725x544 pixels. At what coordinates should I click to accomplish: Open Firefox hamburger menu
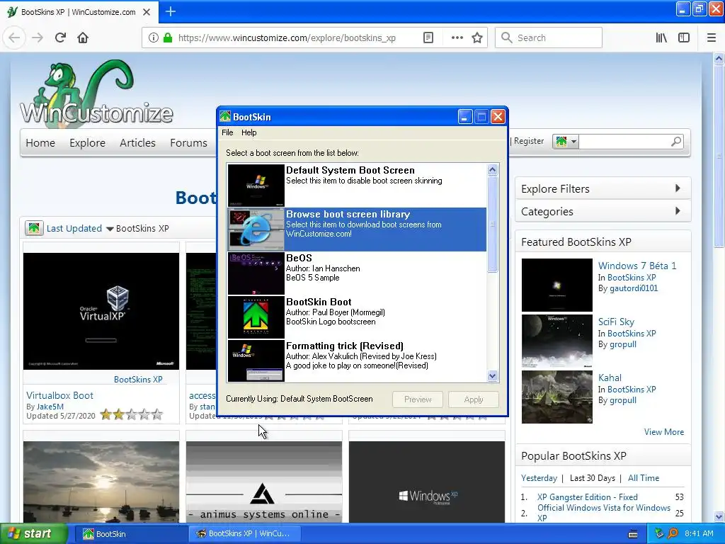click(711, 38)
